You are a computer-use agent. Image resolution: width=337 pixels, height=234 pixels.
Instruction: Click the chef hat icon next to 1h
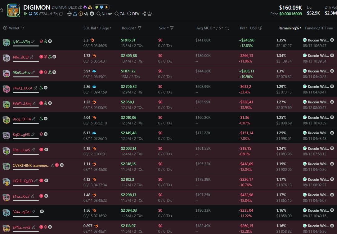[x=30, y=14]
